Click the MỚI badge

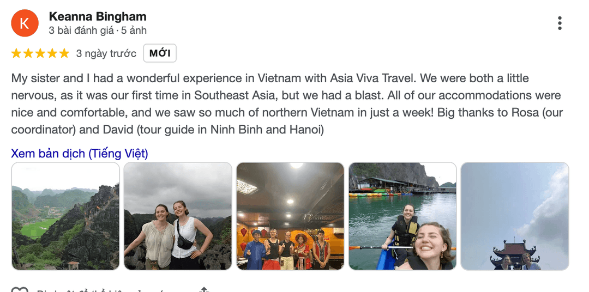(160, 53)
